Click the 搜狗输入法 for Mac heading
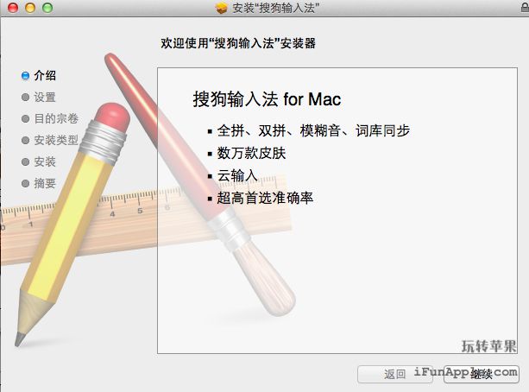529x392 pixels. [267, 99]
